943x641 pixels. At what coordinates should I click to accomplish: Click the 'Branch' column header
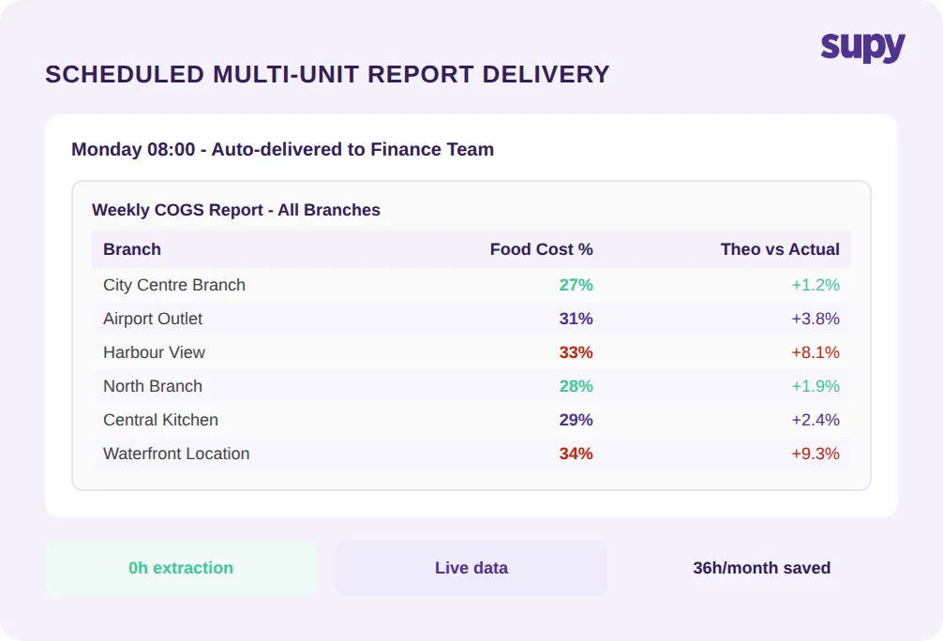pos(132,249)
